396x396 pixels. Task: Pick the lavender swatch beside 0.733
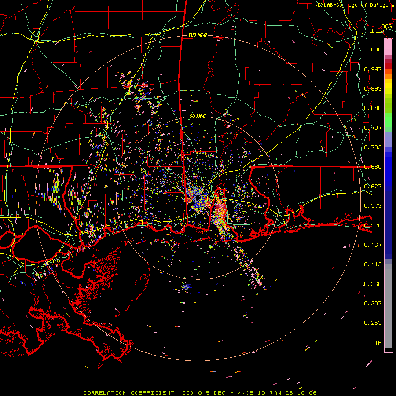pyautogui.click(x=389, y=139)
